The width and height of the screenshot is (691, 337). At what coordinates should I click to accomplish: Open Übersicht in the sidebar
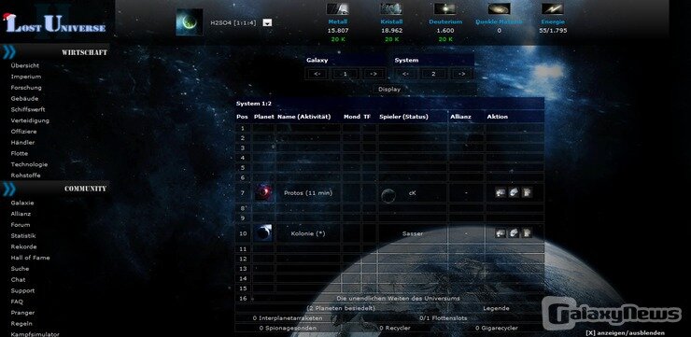point(25,65)
